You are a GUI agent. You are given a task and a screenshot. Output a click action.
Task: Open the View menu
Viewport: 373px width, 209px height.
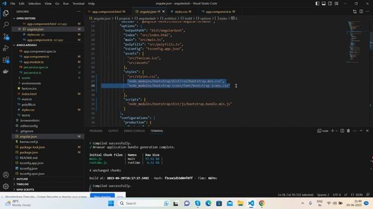tap(48, 3)
